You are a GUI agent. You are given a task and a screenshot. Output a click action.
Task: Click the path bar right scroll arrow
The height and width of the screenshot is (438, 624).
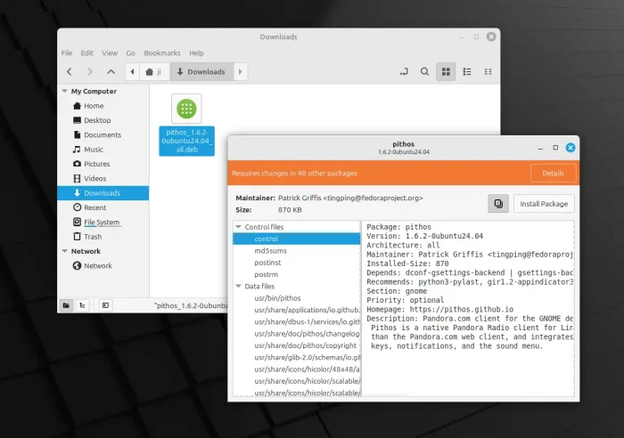tap(241, 72)
